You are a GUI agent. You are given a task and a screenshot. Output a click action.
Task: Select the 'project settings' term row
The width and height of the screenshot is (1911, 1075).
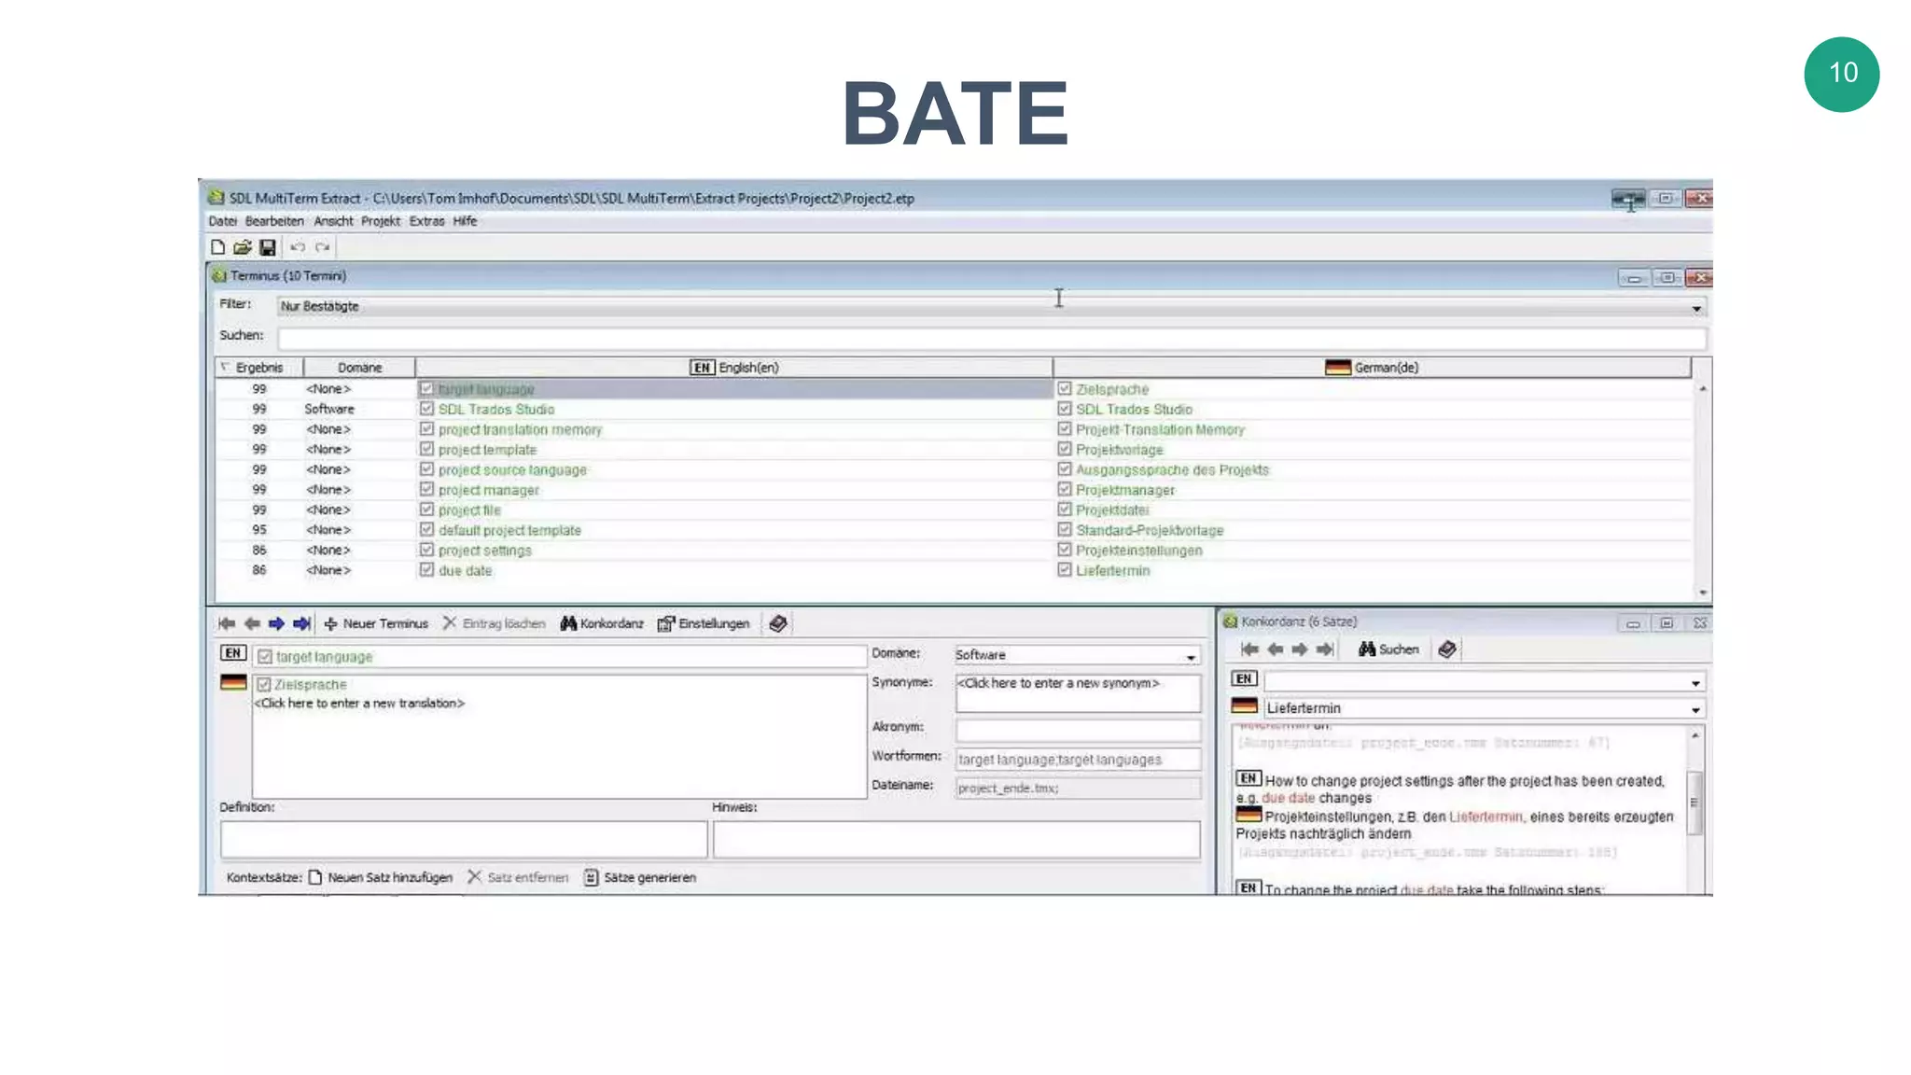click(x=952, y=550)
